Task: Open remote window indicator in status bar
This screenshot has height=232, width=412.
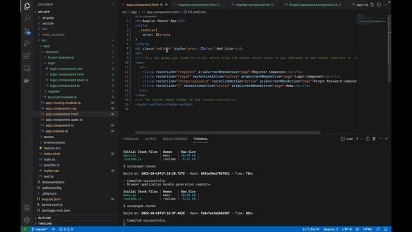Action: pyautogui.click(x=25, y=229)
